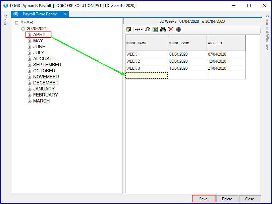The width and height of the screenshot is (272, 204).
Task: Click the WEEK NAME column header
Action: pos(147,43)
